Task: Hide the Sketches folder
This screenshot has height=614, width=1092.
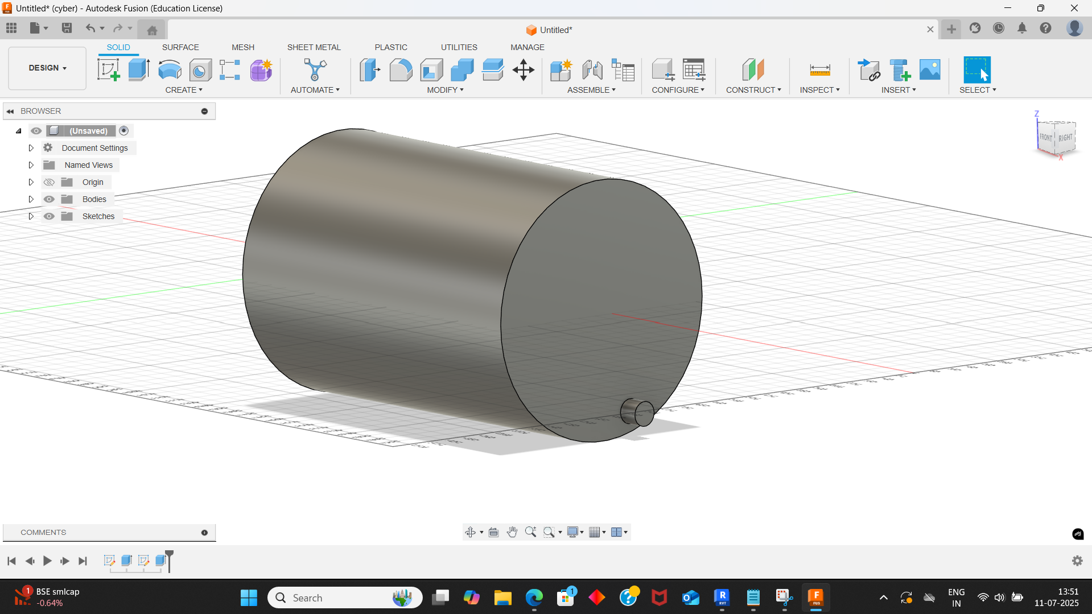Action: (50, 216)
